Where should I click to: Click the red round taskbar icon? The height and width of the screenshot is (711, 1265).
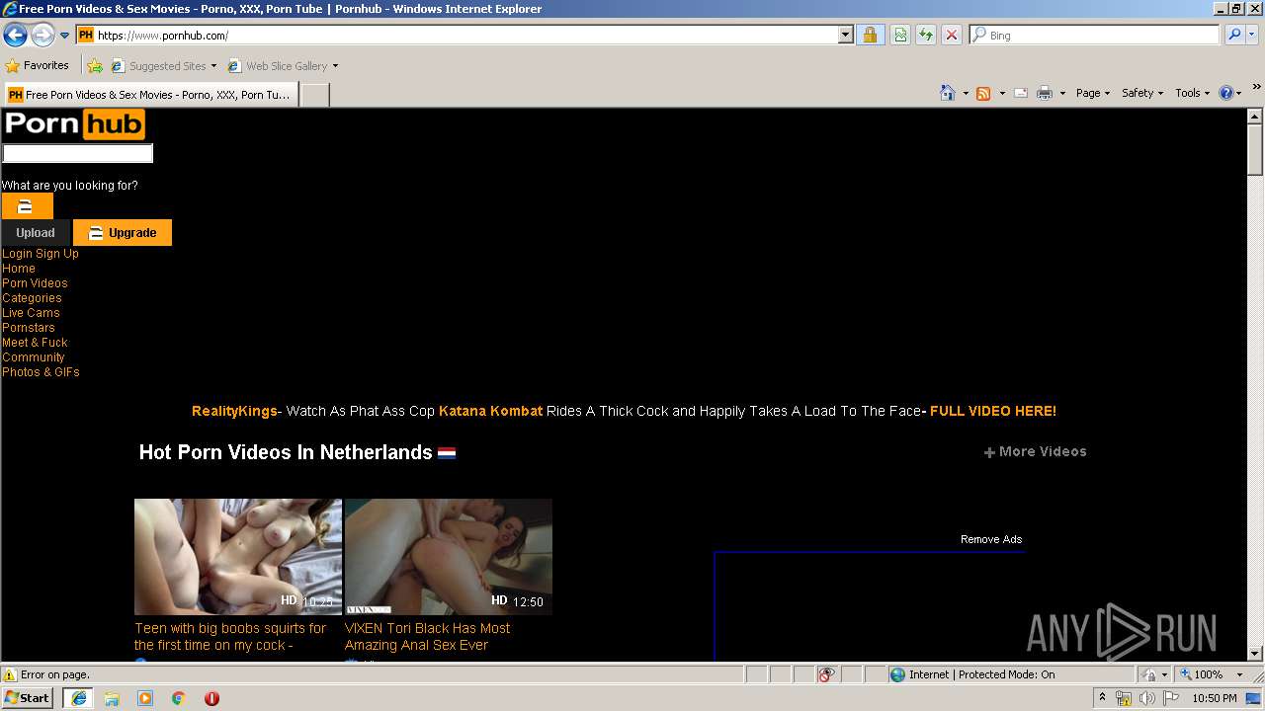(x=211, y=698)
